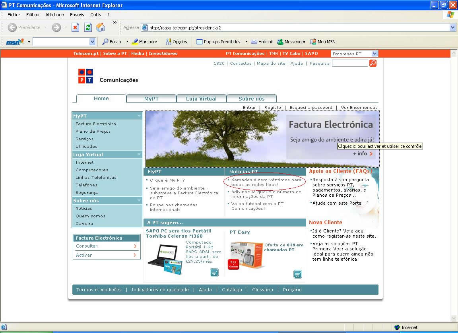Open Quem somos sidebar link

[x=90, y=216]
